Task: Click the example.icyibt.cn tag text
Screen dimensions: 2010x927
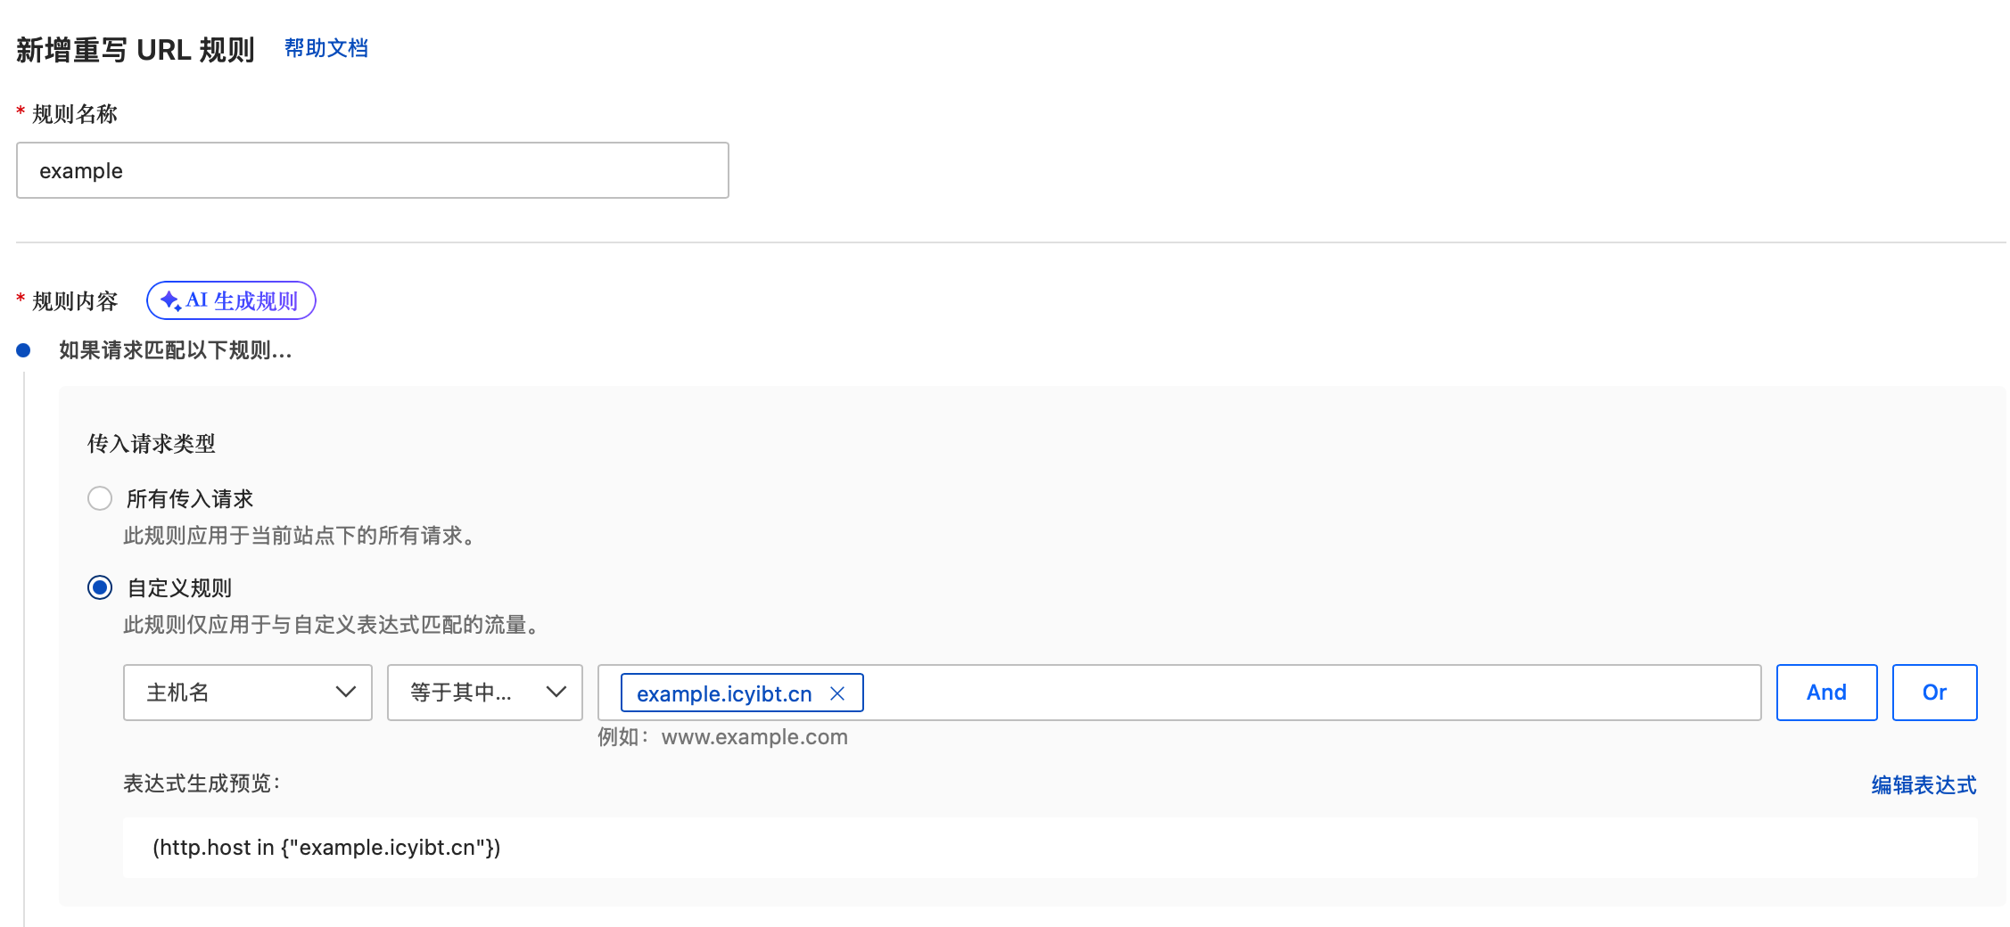Action: coord(724,693)
